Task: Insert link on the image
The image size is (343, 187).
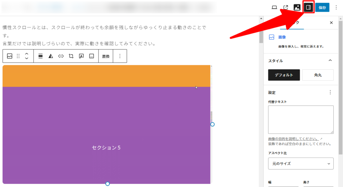Action: coord(61,56)
